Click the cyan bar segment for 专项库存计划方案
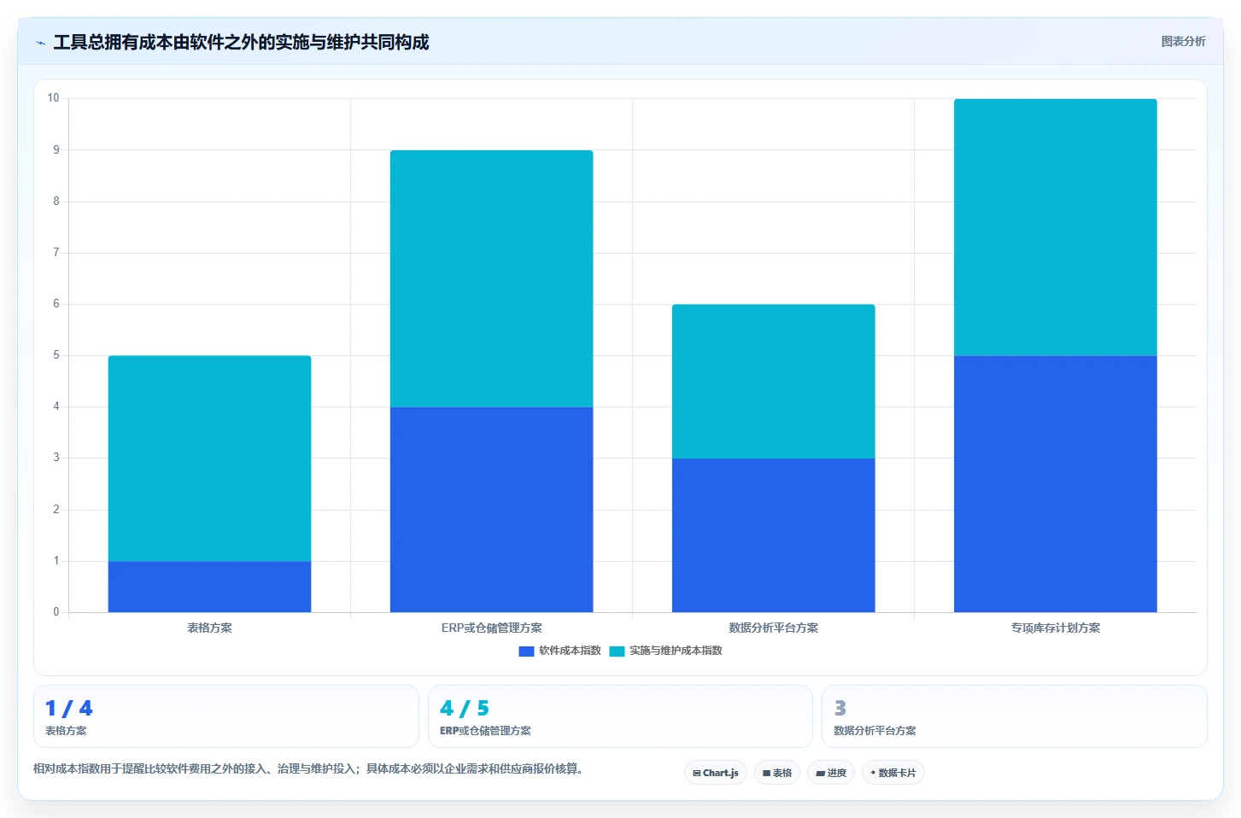The height and width of the screenshot is (818, 1241). tap(1055, 227)
